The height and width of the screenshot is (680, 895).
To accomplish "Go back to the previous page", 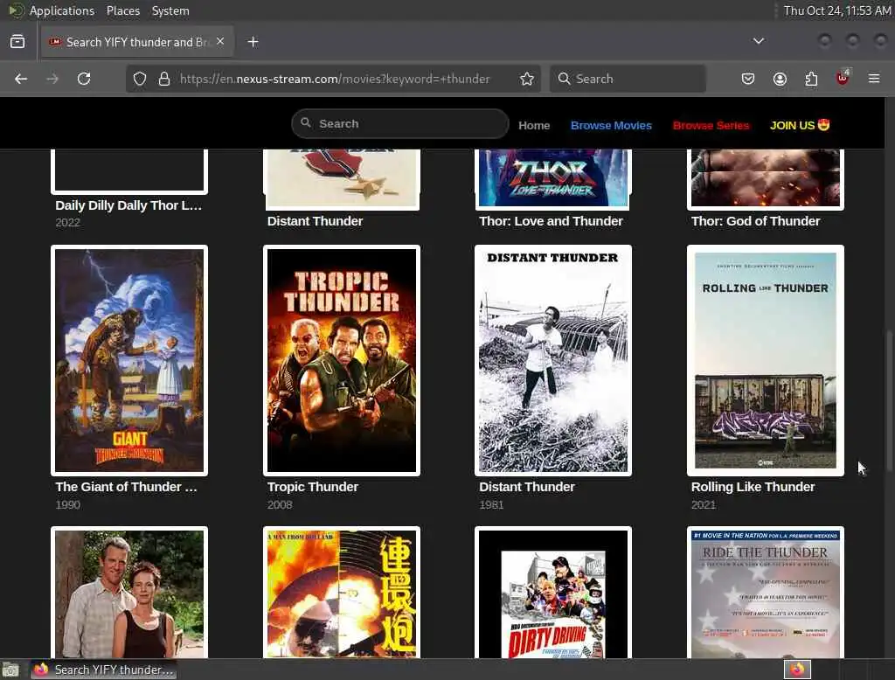I will click(21, 79).
